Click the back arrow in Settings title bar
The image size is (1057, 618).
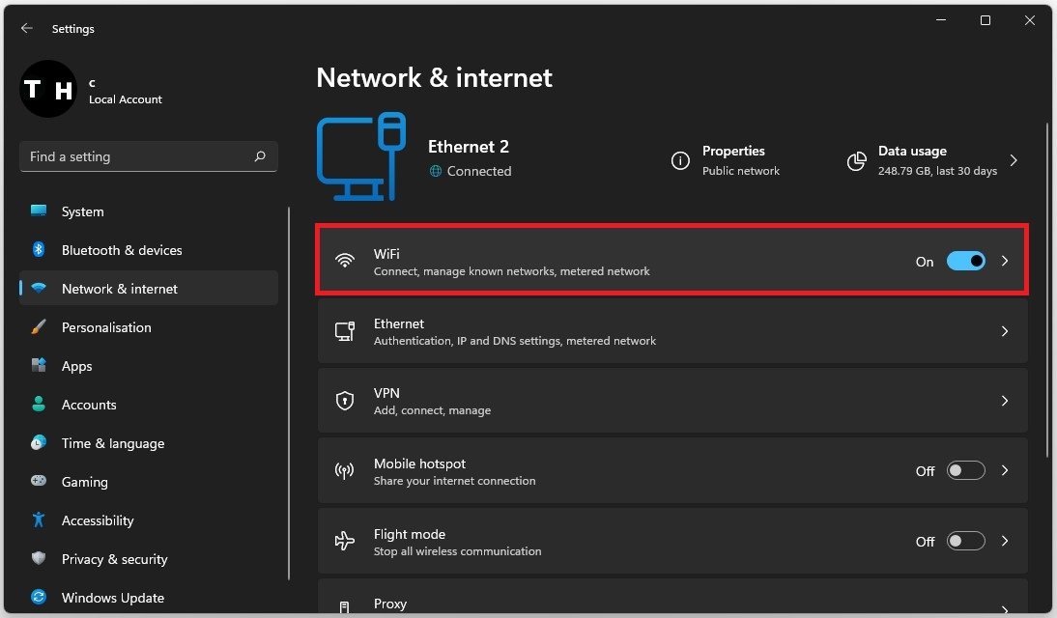tap(26, 29)
